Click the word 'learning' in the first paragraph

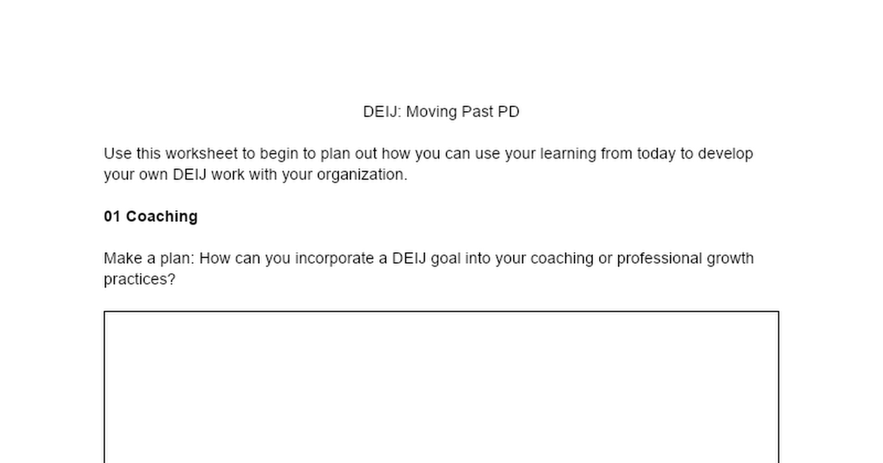(568, 154)
